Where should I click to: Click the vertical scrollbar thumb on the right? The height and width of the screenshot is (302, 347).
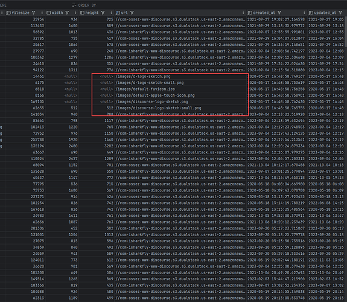(346, 32)
